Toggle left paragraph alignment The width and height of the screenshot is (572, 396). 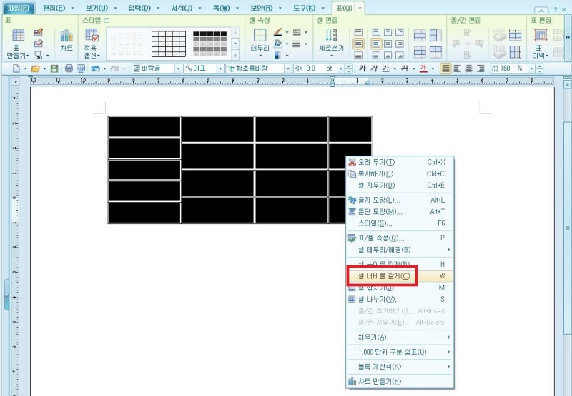tap(457, 68)
